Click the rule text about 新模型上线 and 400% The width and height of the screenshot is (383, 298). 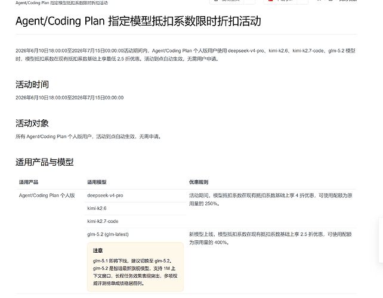click(270, 238)
